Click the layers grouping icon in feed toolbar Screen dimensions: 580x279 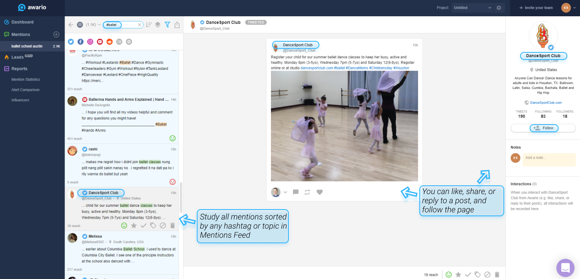click(x=157, y=25)
